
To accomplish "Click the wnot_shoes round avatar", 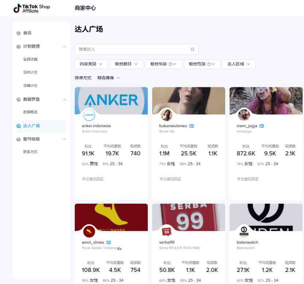I will click(89, 231).
